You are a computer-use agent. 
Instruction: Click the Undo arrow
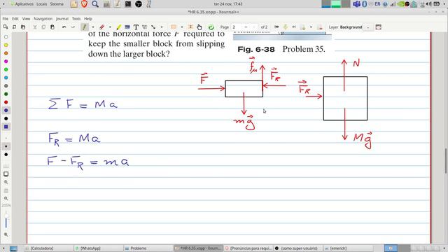coord(64,27)
